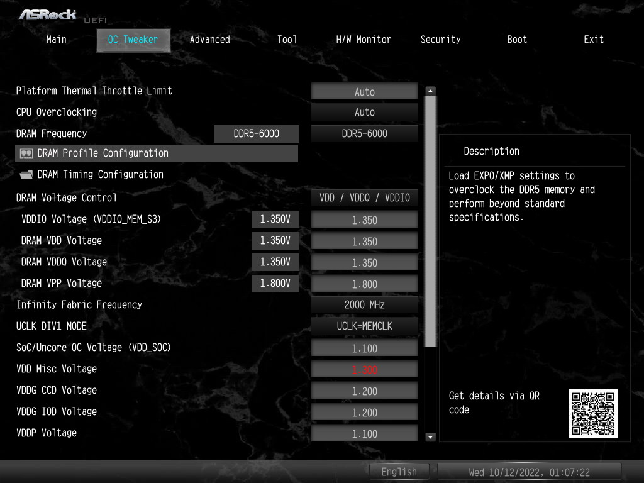644x483 pixels.
Task: Click the Infinity Fabric Frequency label
Action: 79,304
